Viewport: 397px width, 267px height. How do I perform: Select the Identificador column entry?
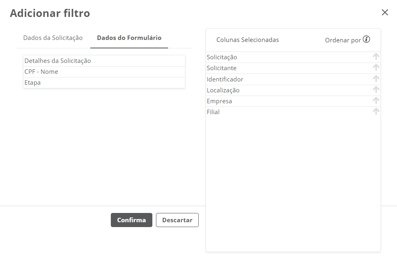click(x=225, y=79)
